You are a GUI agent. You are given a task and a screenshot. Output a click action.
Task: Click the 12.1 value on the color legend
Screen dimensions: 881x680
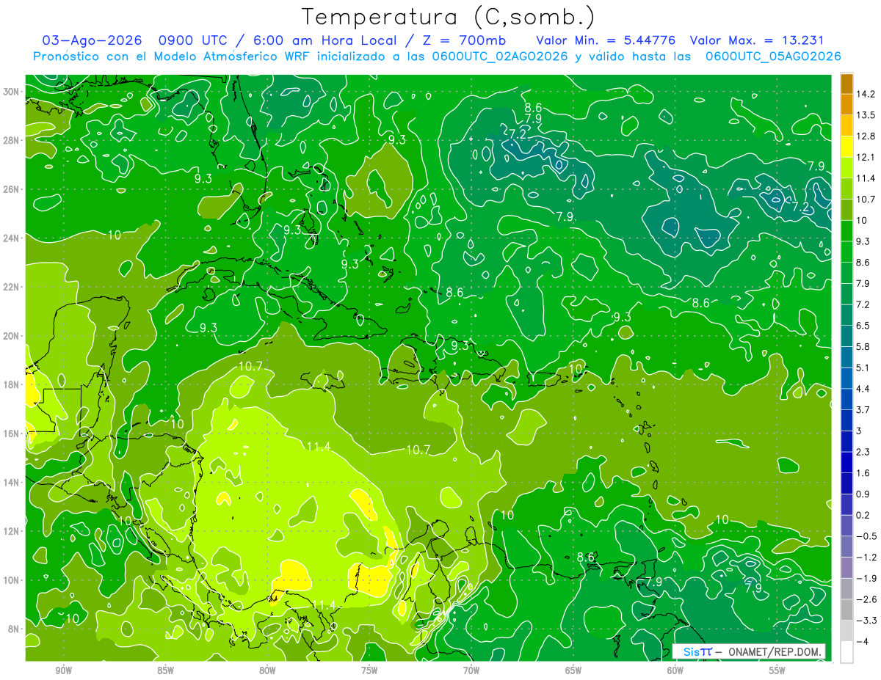coord(865,157)
